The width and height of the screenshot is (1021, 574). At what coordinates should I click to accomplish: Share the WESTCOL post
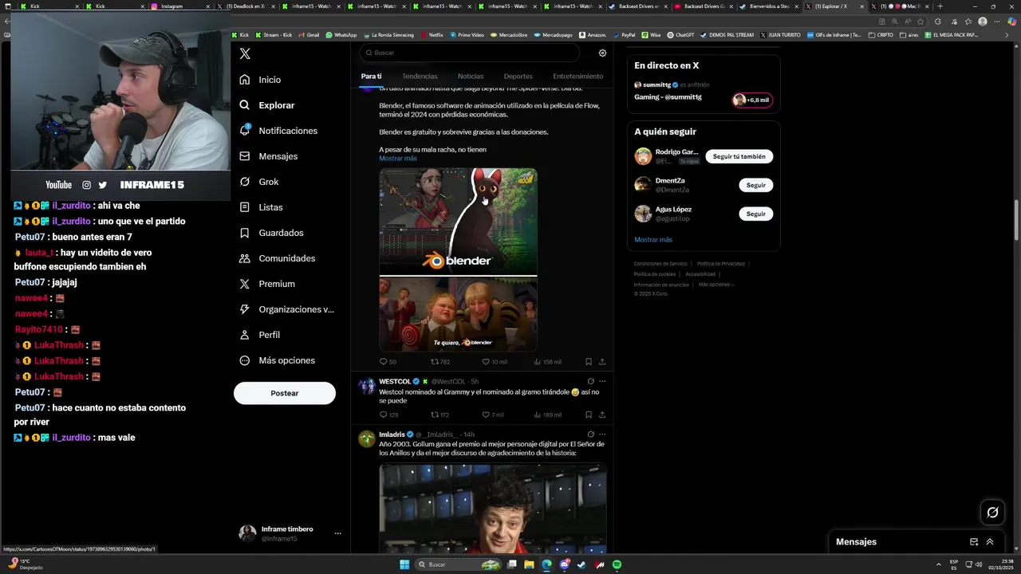coord(602,415)
